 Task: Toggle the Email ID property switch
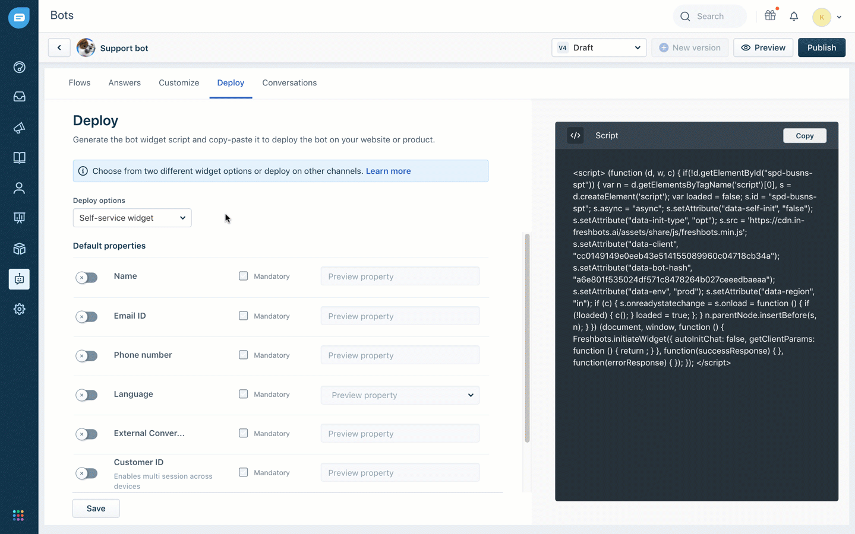(x=86, y=316)
